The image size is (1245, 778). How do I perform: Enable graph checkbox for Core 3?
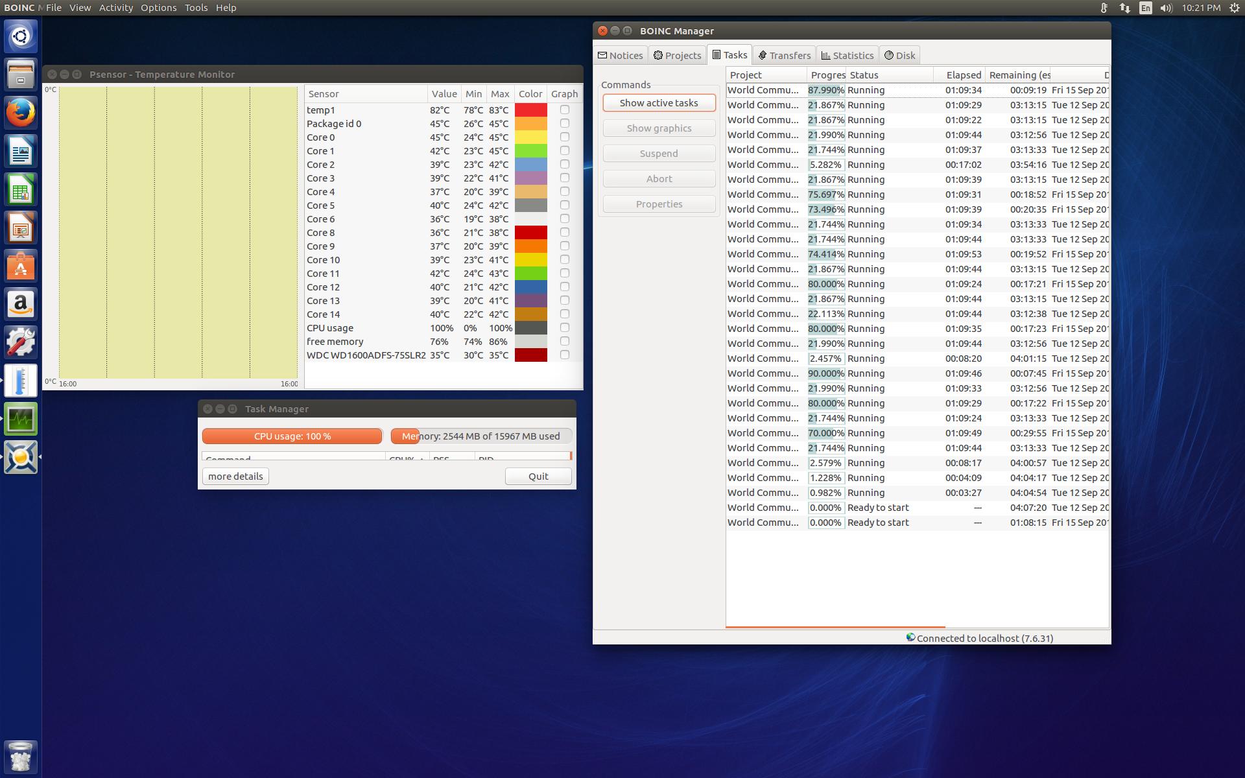(x=565, y=178)
